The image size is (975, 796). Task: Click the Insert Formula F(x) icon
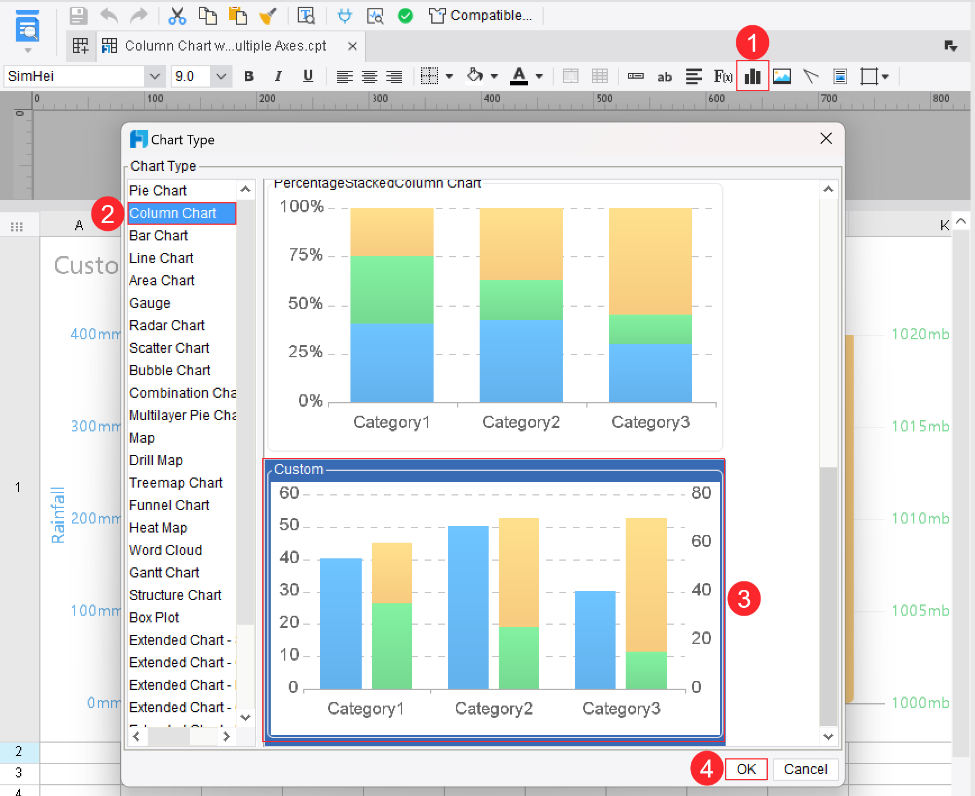[723, 76]
